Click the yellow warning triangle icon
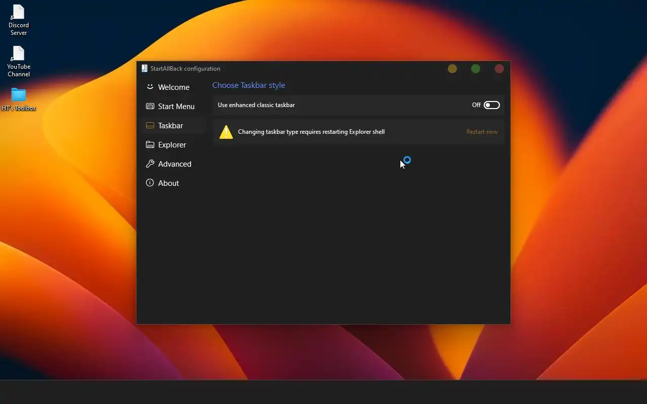The height and width of the screenshot is (404, 647). [226, 132]
